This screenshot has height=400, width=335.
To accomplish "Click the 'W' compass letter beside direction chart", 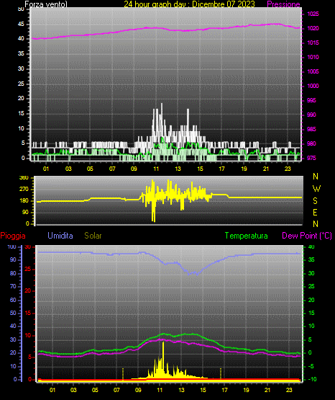I will [316, 189].
